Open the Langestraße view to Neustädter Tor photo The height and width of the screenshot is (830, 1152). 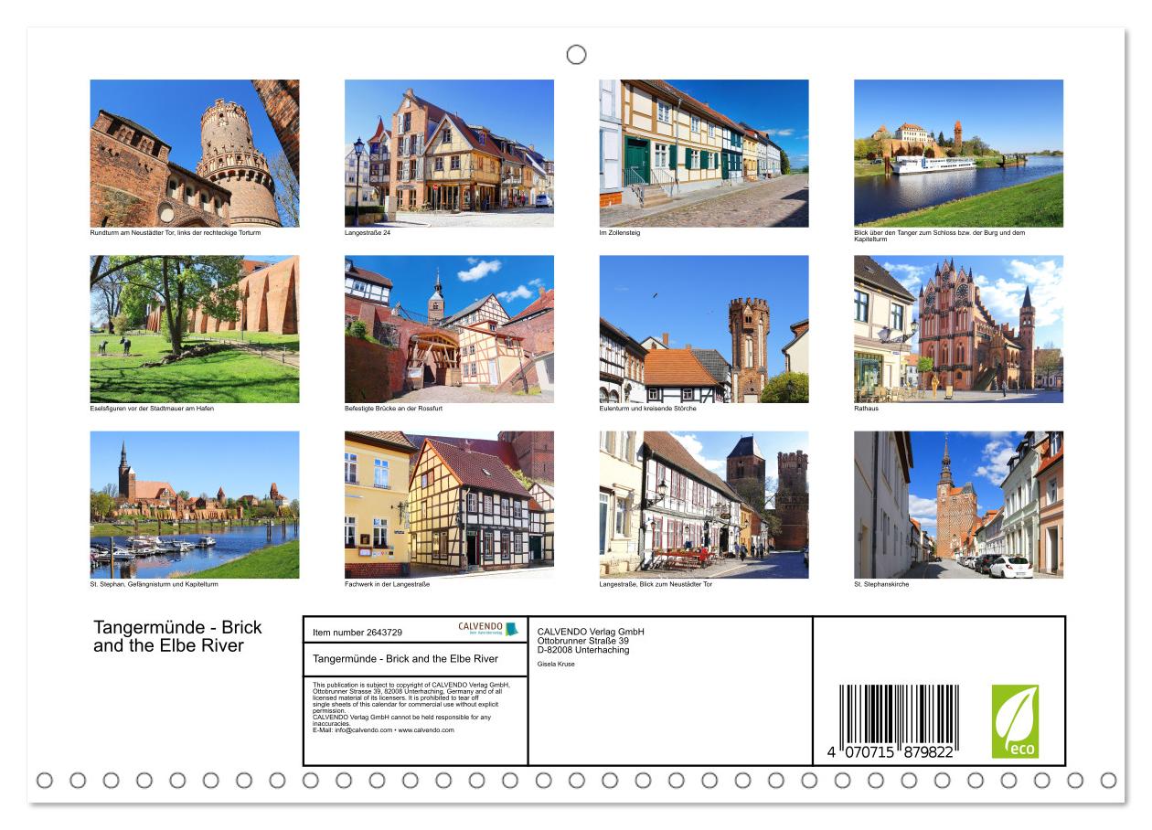pyautogui.click(x=704, y=505)
